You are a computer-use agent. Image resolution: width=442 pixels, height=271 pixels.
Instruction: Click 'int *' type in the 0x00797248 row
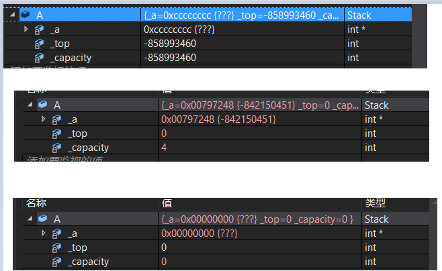click(x=373, y=119)
